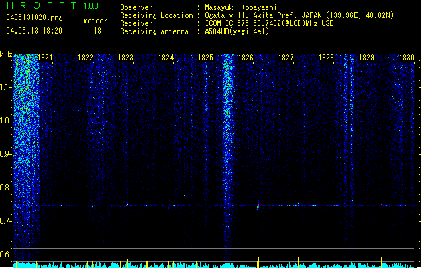
Task: Click the 1823 time marker
Action: pos(125,58)
